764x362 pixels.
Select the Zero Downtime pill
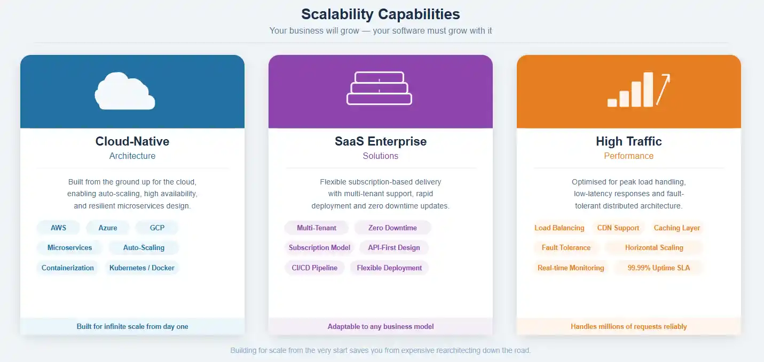(393, 228)
